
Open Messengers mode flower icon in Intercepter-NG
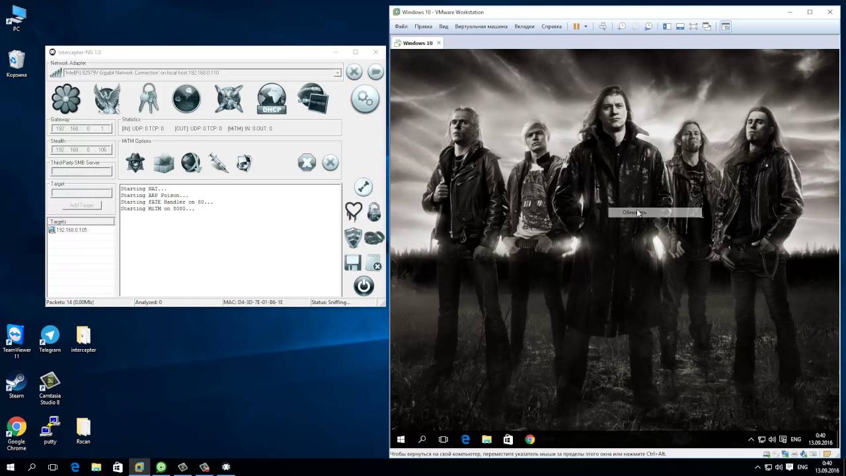[x=66, y=99]
